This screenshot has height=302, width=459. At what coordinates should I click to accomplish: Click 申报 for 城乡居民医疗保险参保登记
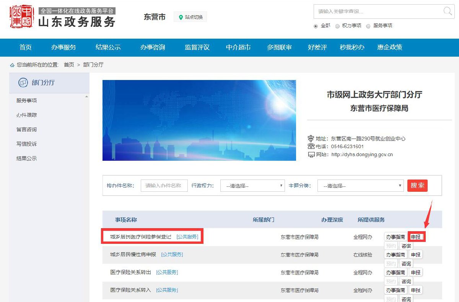pos(416,237)
